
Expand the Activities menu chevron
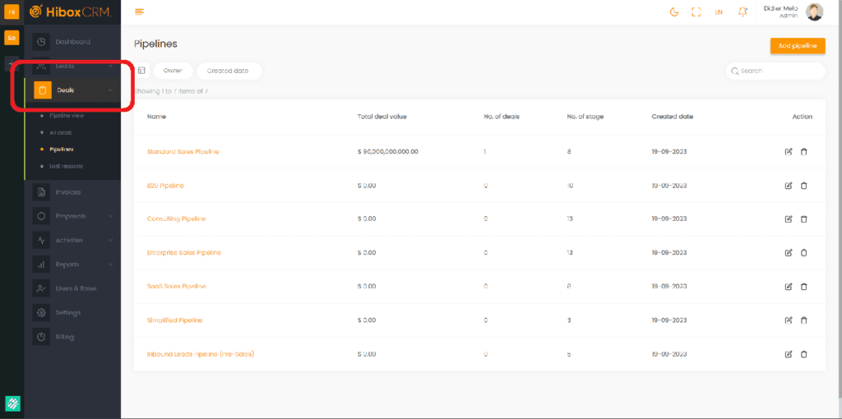click(110, 241)
